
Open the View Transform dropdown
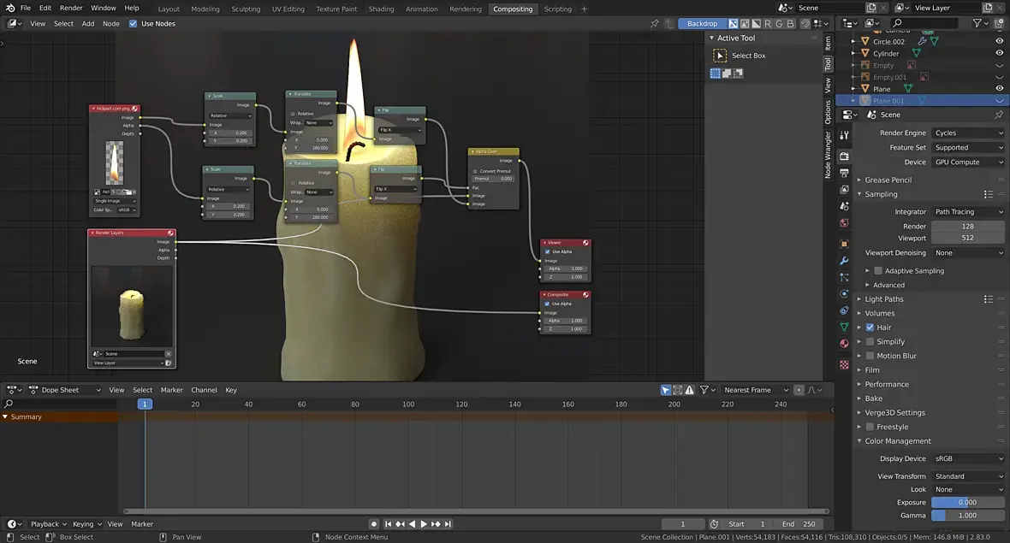(968, 477)
